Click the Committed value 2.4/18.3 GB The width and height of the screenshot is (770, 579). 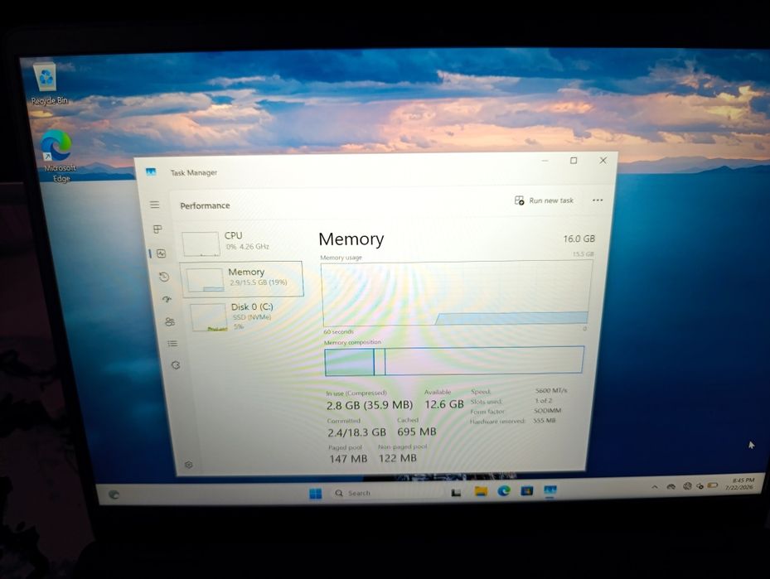click(x=356, y=432)
